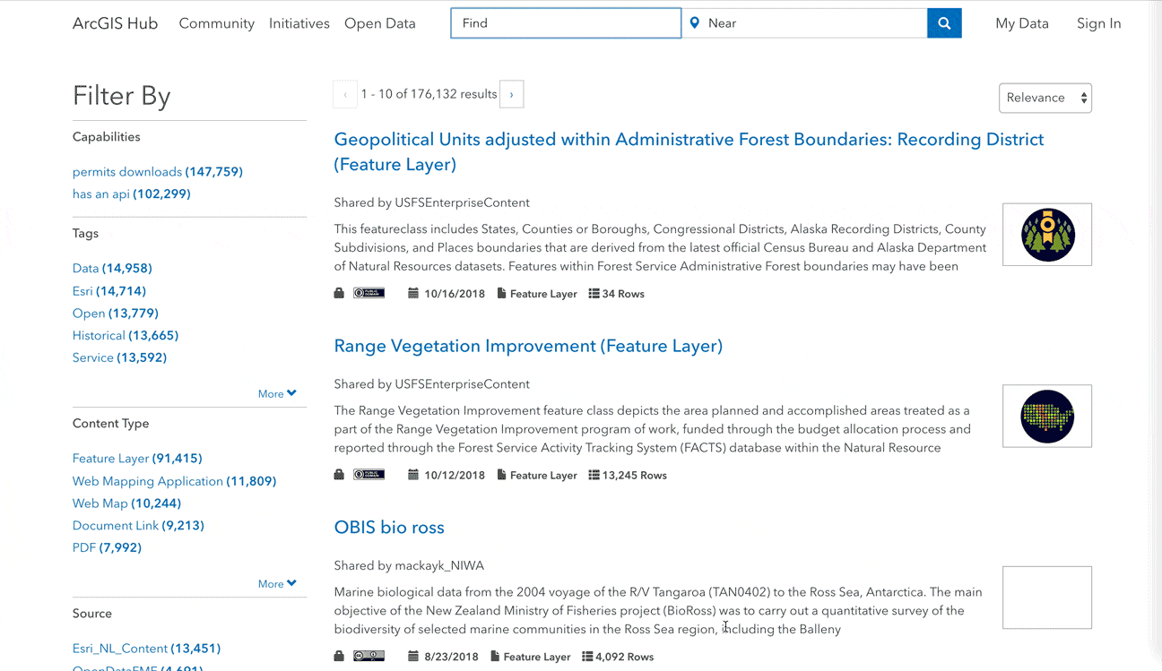Screen dimensions: 1162x671
Task: Filter by permits downloads capability
Action: click(127, 171)
